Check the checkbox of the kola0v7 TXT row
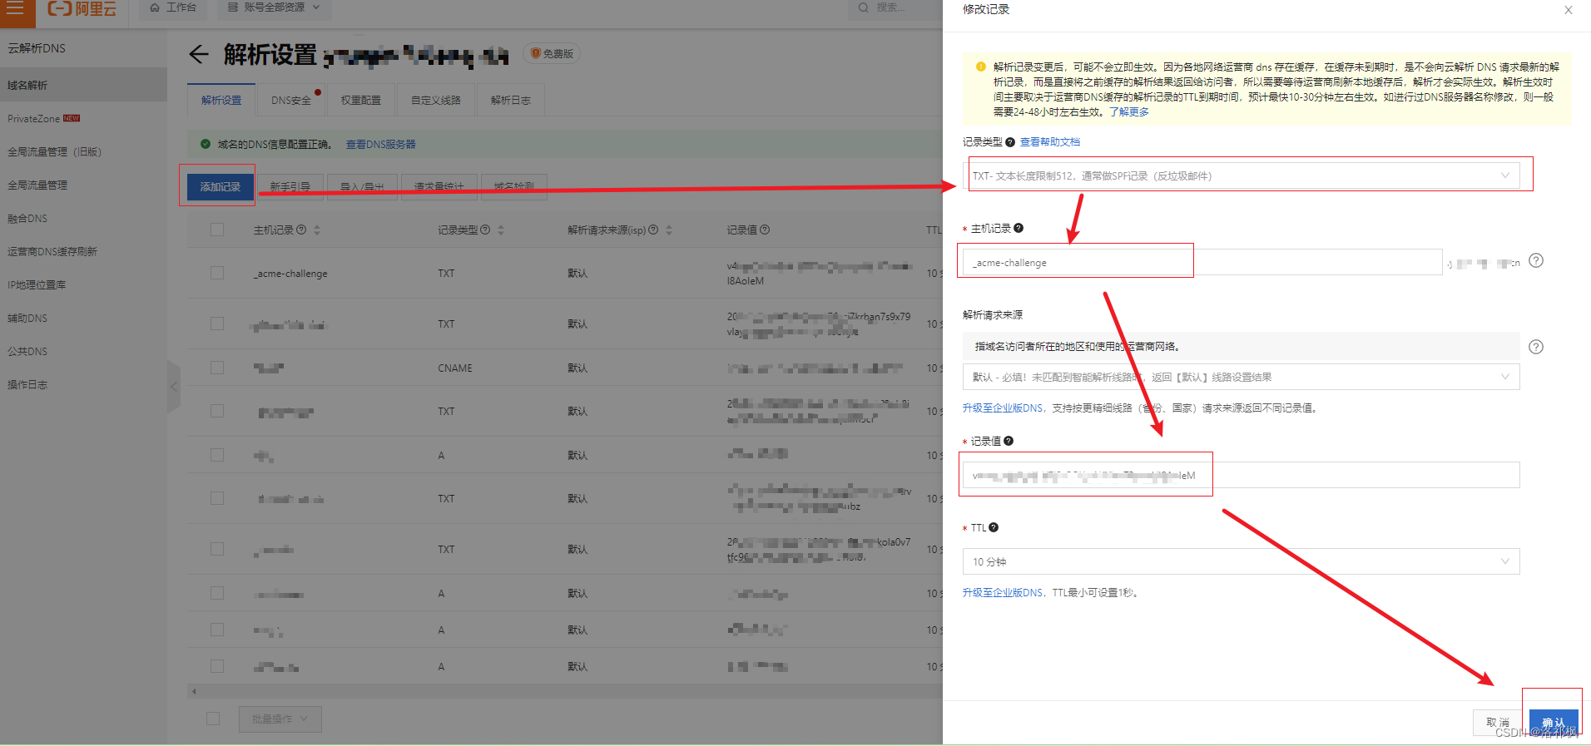Image resolution: width=1591 pixels, height=746 pixels. [217, 549]
